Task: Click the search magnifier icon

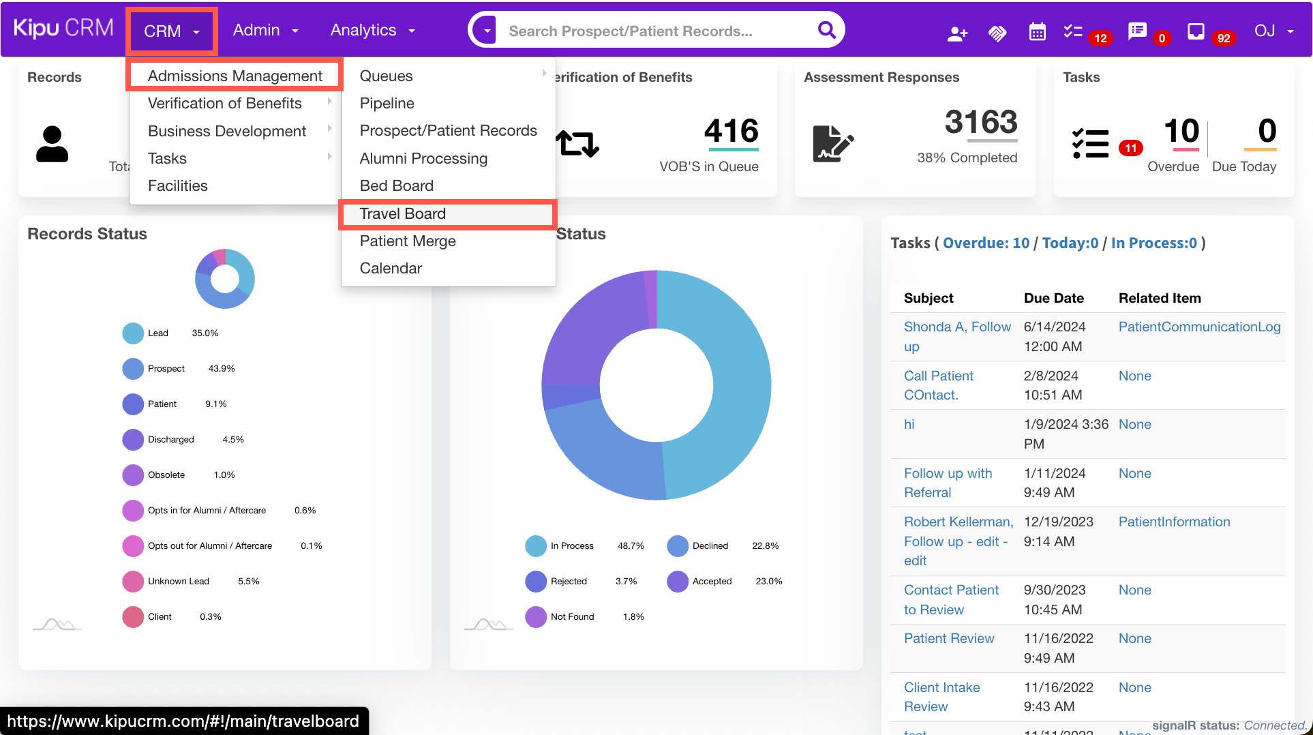Action: click(826, 30)
